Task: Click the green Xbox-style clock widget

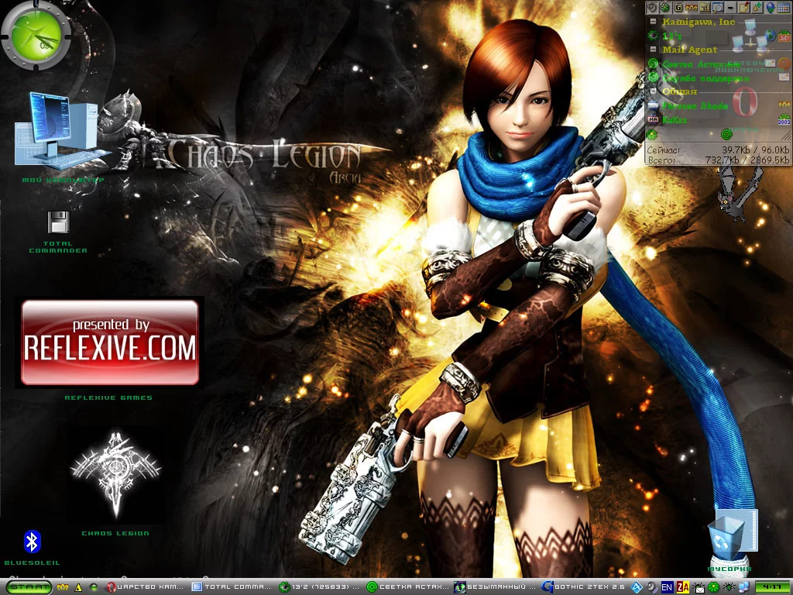Action: click(36, 36)
